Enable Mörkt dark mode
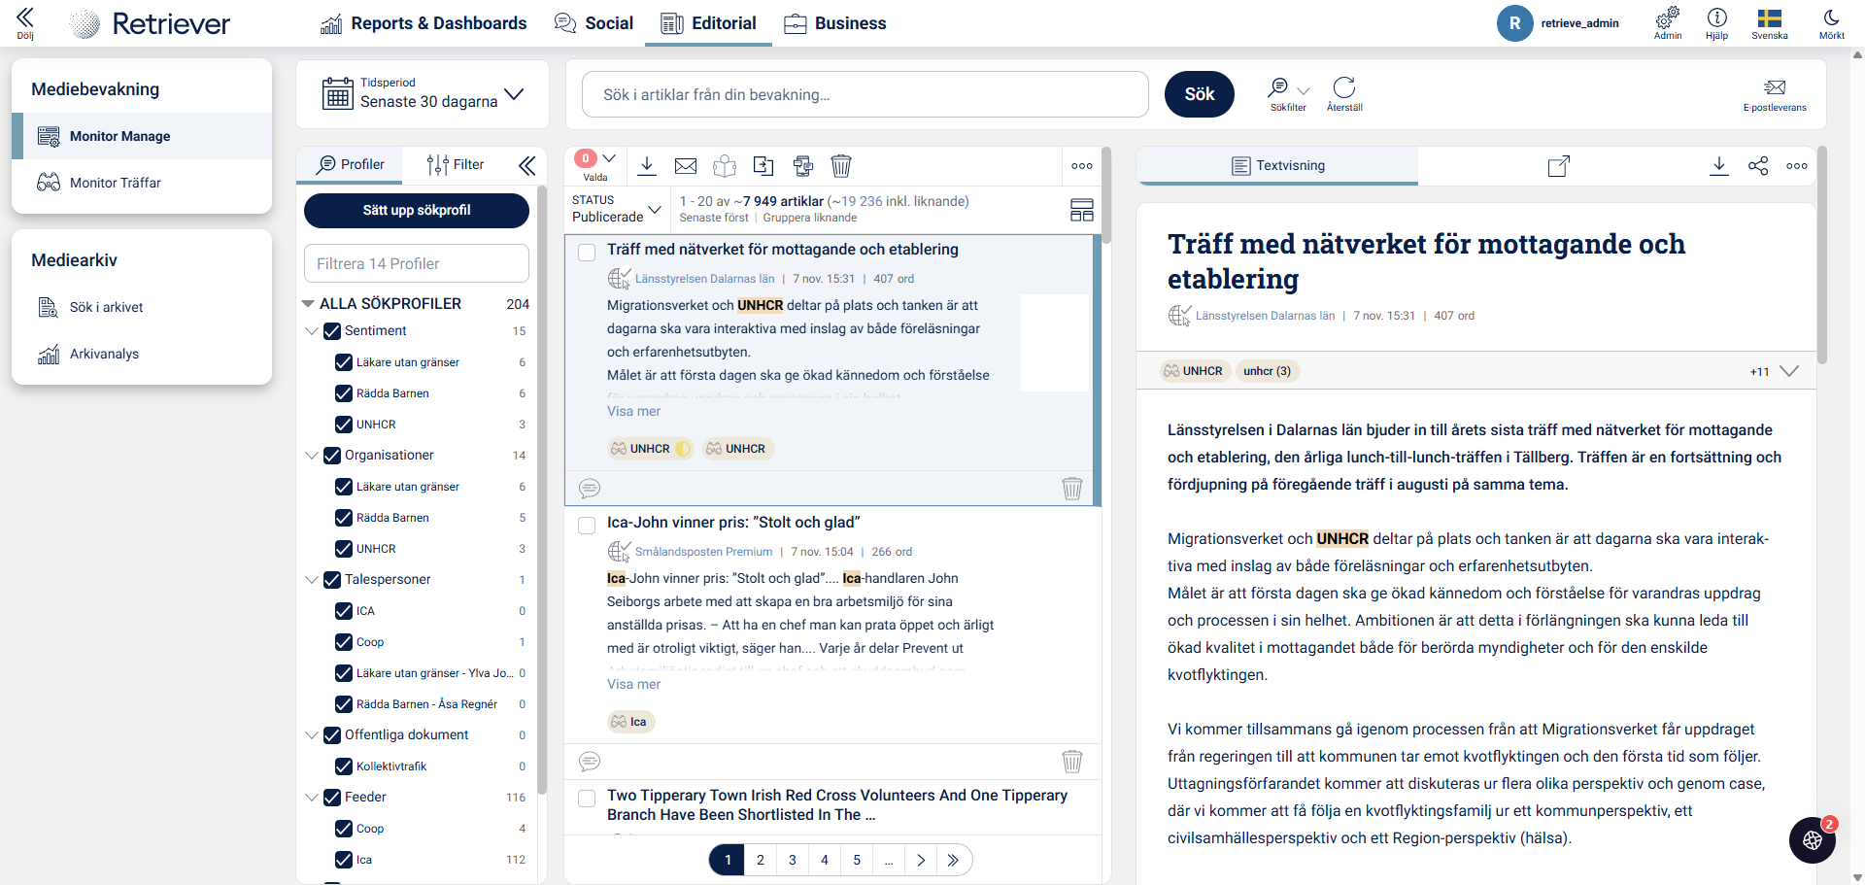The image size is (1865, 885). click(1831, 22)
